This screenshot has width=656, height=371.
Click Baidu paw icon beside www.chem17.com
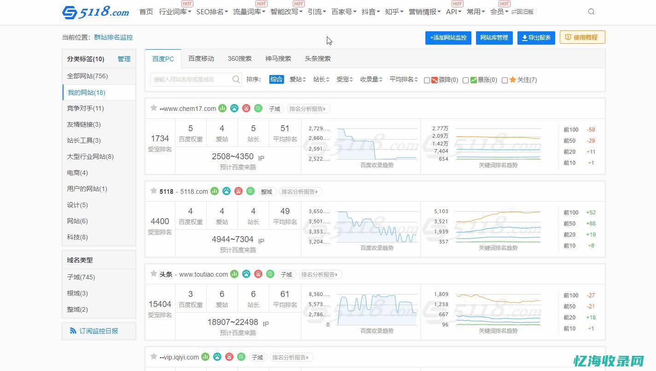tap(234, 108)
